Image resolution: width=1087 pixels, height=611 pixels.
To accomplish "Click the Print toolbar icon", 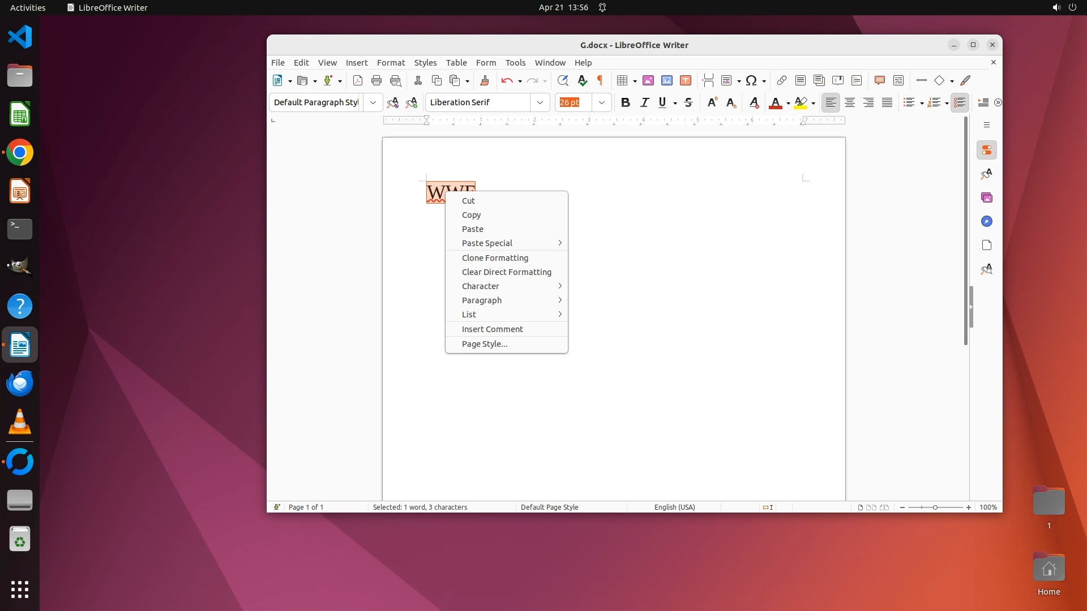I will point(376,80).
